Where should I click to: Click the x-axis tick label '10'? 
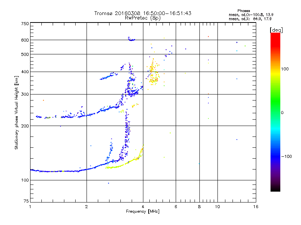pyautogui.click(x=217, y=207)
